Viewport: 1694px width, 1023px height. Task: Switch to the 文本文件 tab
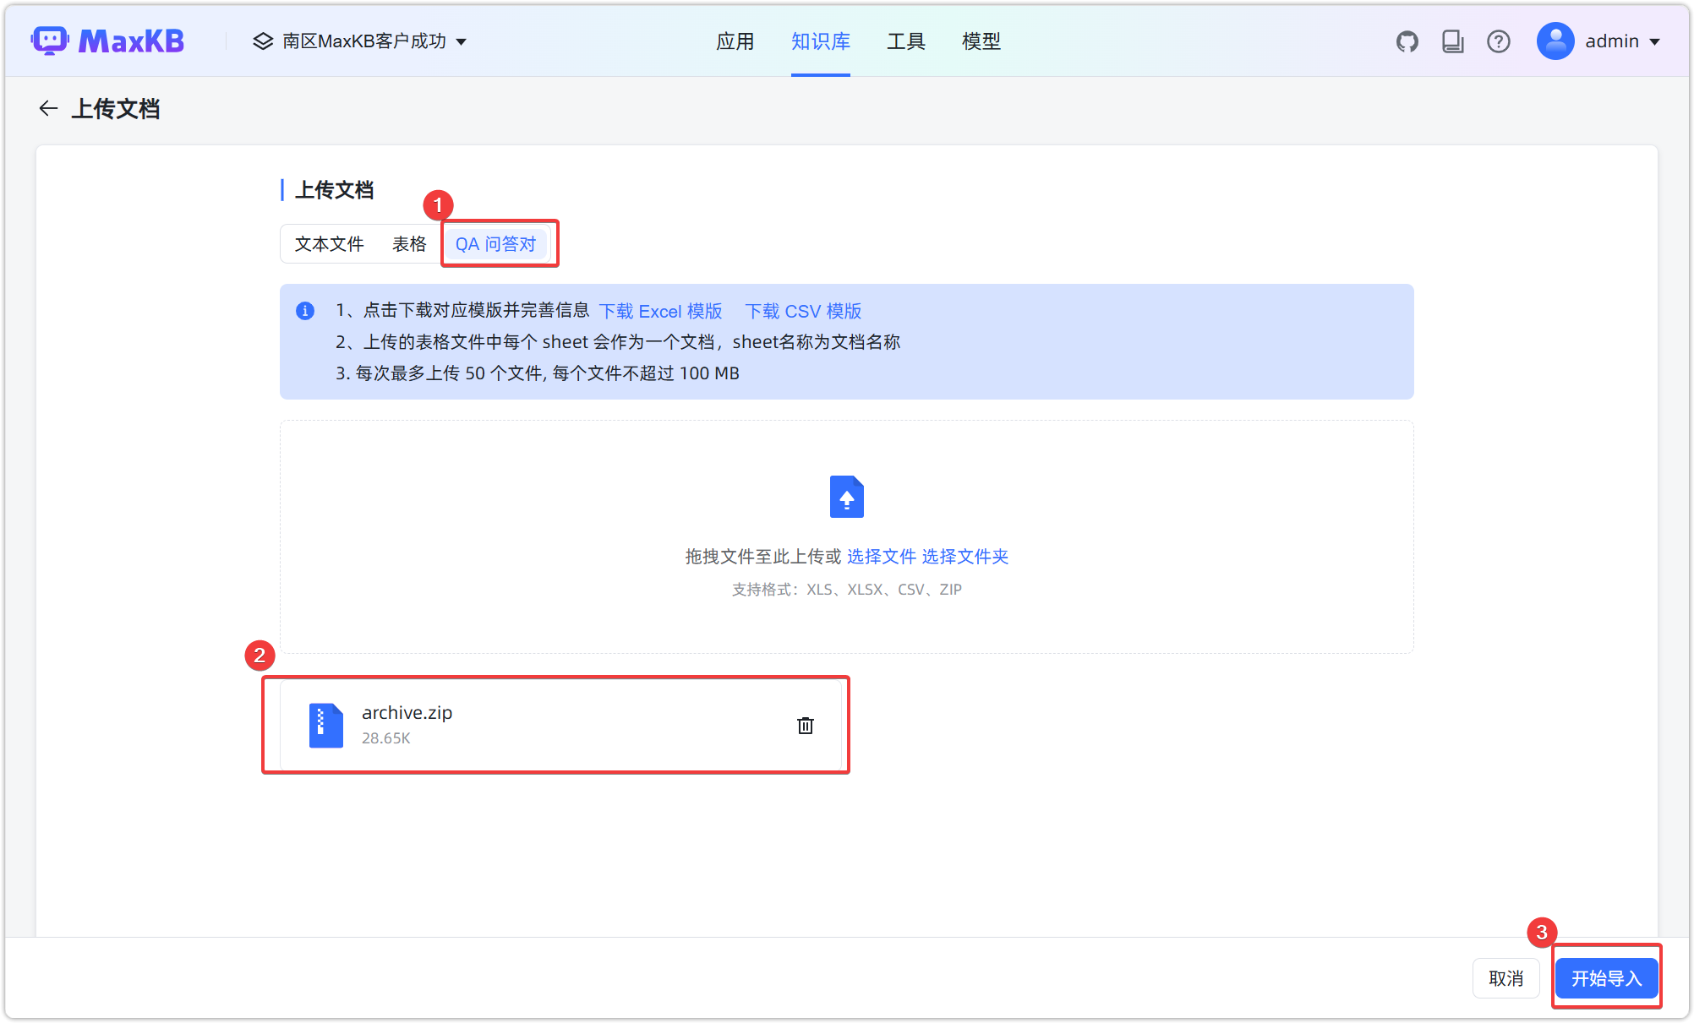[330, 244]
